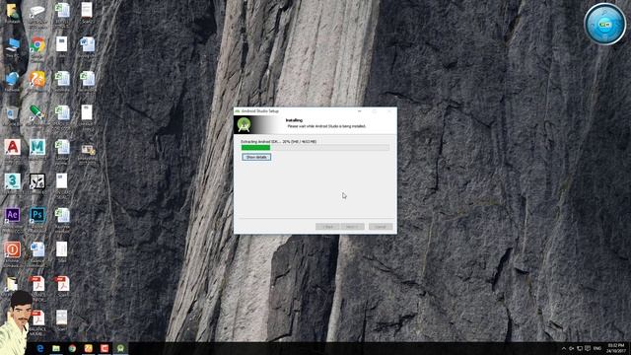Open Google Chrome from the taskbar
Viewport: 631px width, 355px height.
coord(72,348)
